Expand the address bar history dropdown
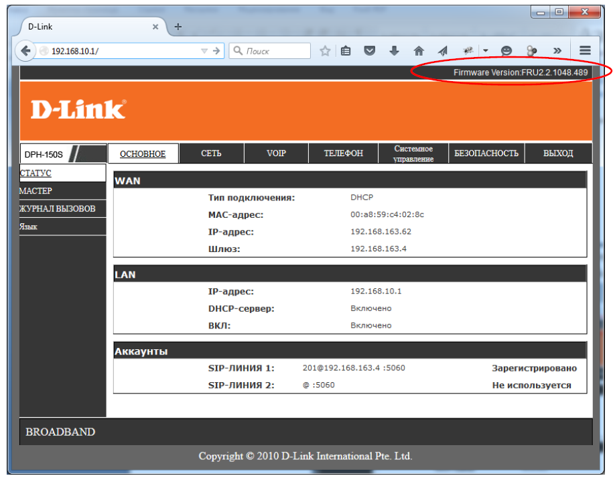The image size is (613, 480). pyautogui.click(x=204, y=51)
